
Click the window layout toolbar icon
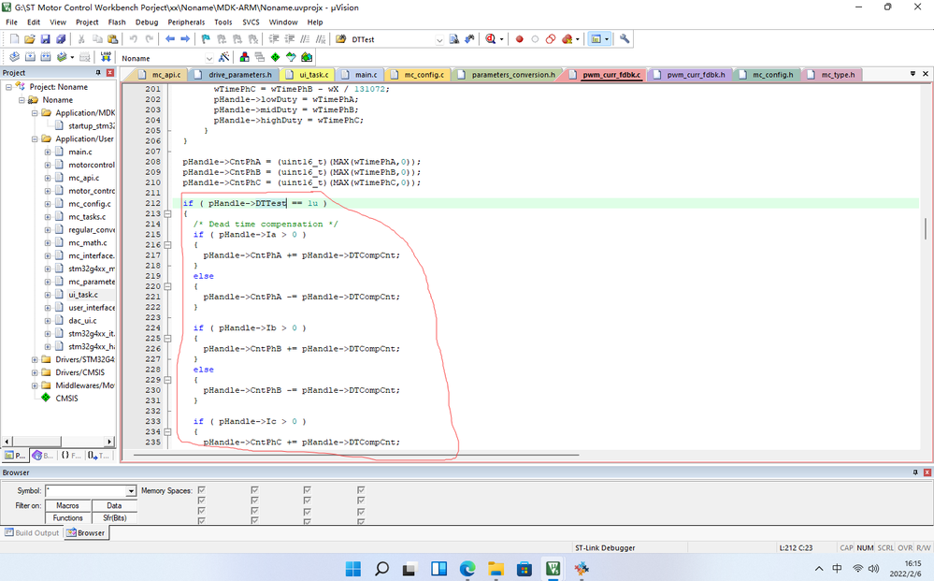point(596,39)
